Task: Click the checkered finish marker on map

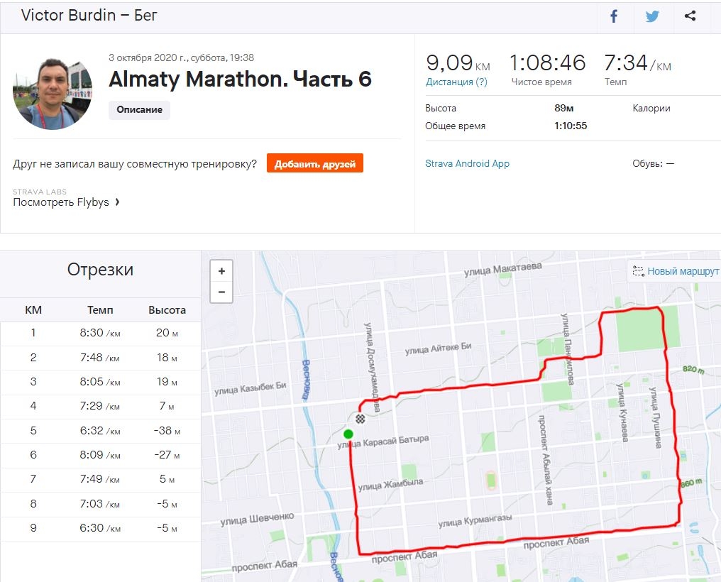Action: tap(360, 419)
